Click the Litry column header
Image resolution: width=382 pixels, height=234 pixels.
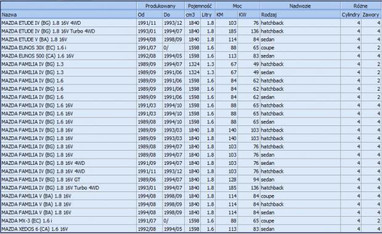[208, 15]
